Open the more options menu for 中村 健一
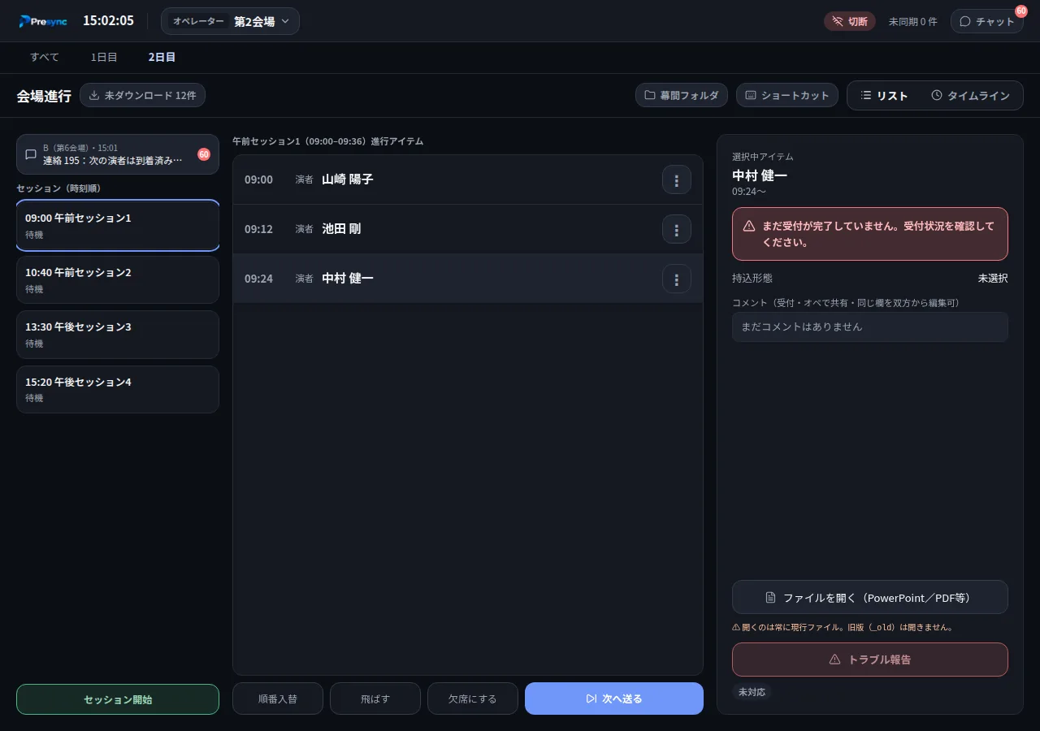The height and width of the screenshot is (731, 1040). (x=677, y=279)
